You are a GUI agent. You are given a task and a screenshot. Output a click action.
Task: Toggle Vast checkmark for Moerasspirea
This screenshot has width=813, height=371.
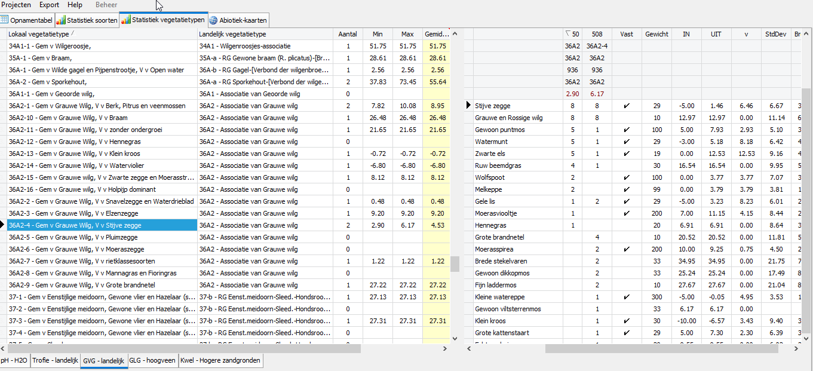click(x=626, y=249)
